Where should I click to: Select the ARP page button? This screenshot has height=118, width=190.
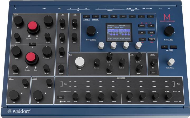coord(86,16)
